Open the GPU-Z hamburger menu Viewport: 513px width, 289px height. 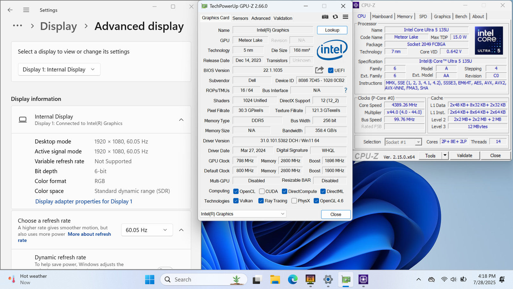point(345,17)
